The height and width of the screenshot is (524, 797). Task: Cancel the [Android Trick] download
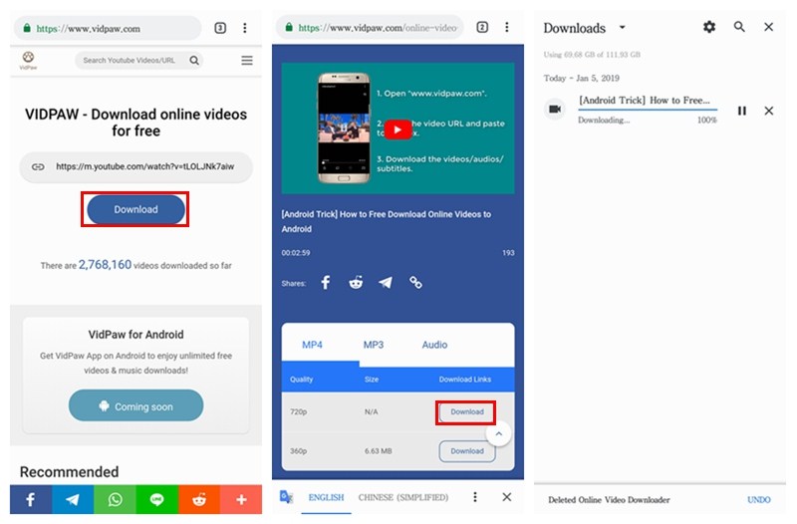point(768,111)
